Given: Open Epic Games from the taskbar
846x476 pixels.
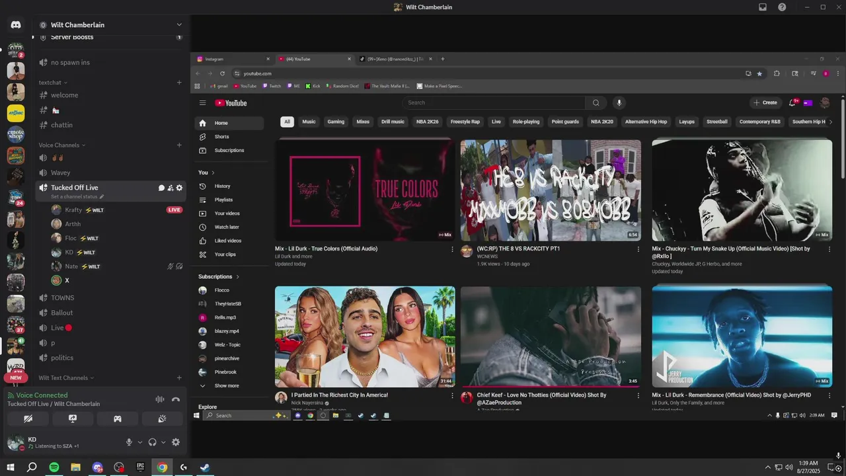Looking at the screenshot, I should [x=140, y=467].
